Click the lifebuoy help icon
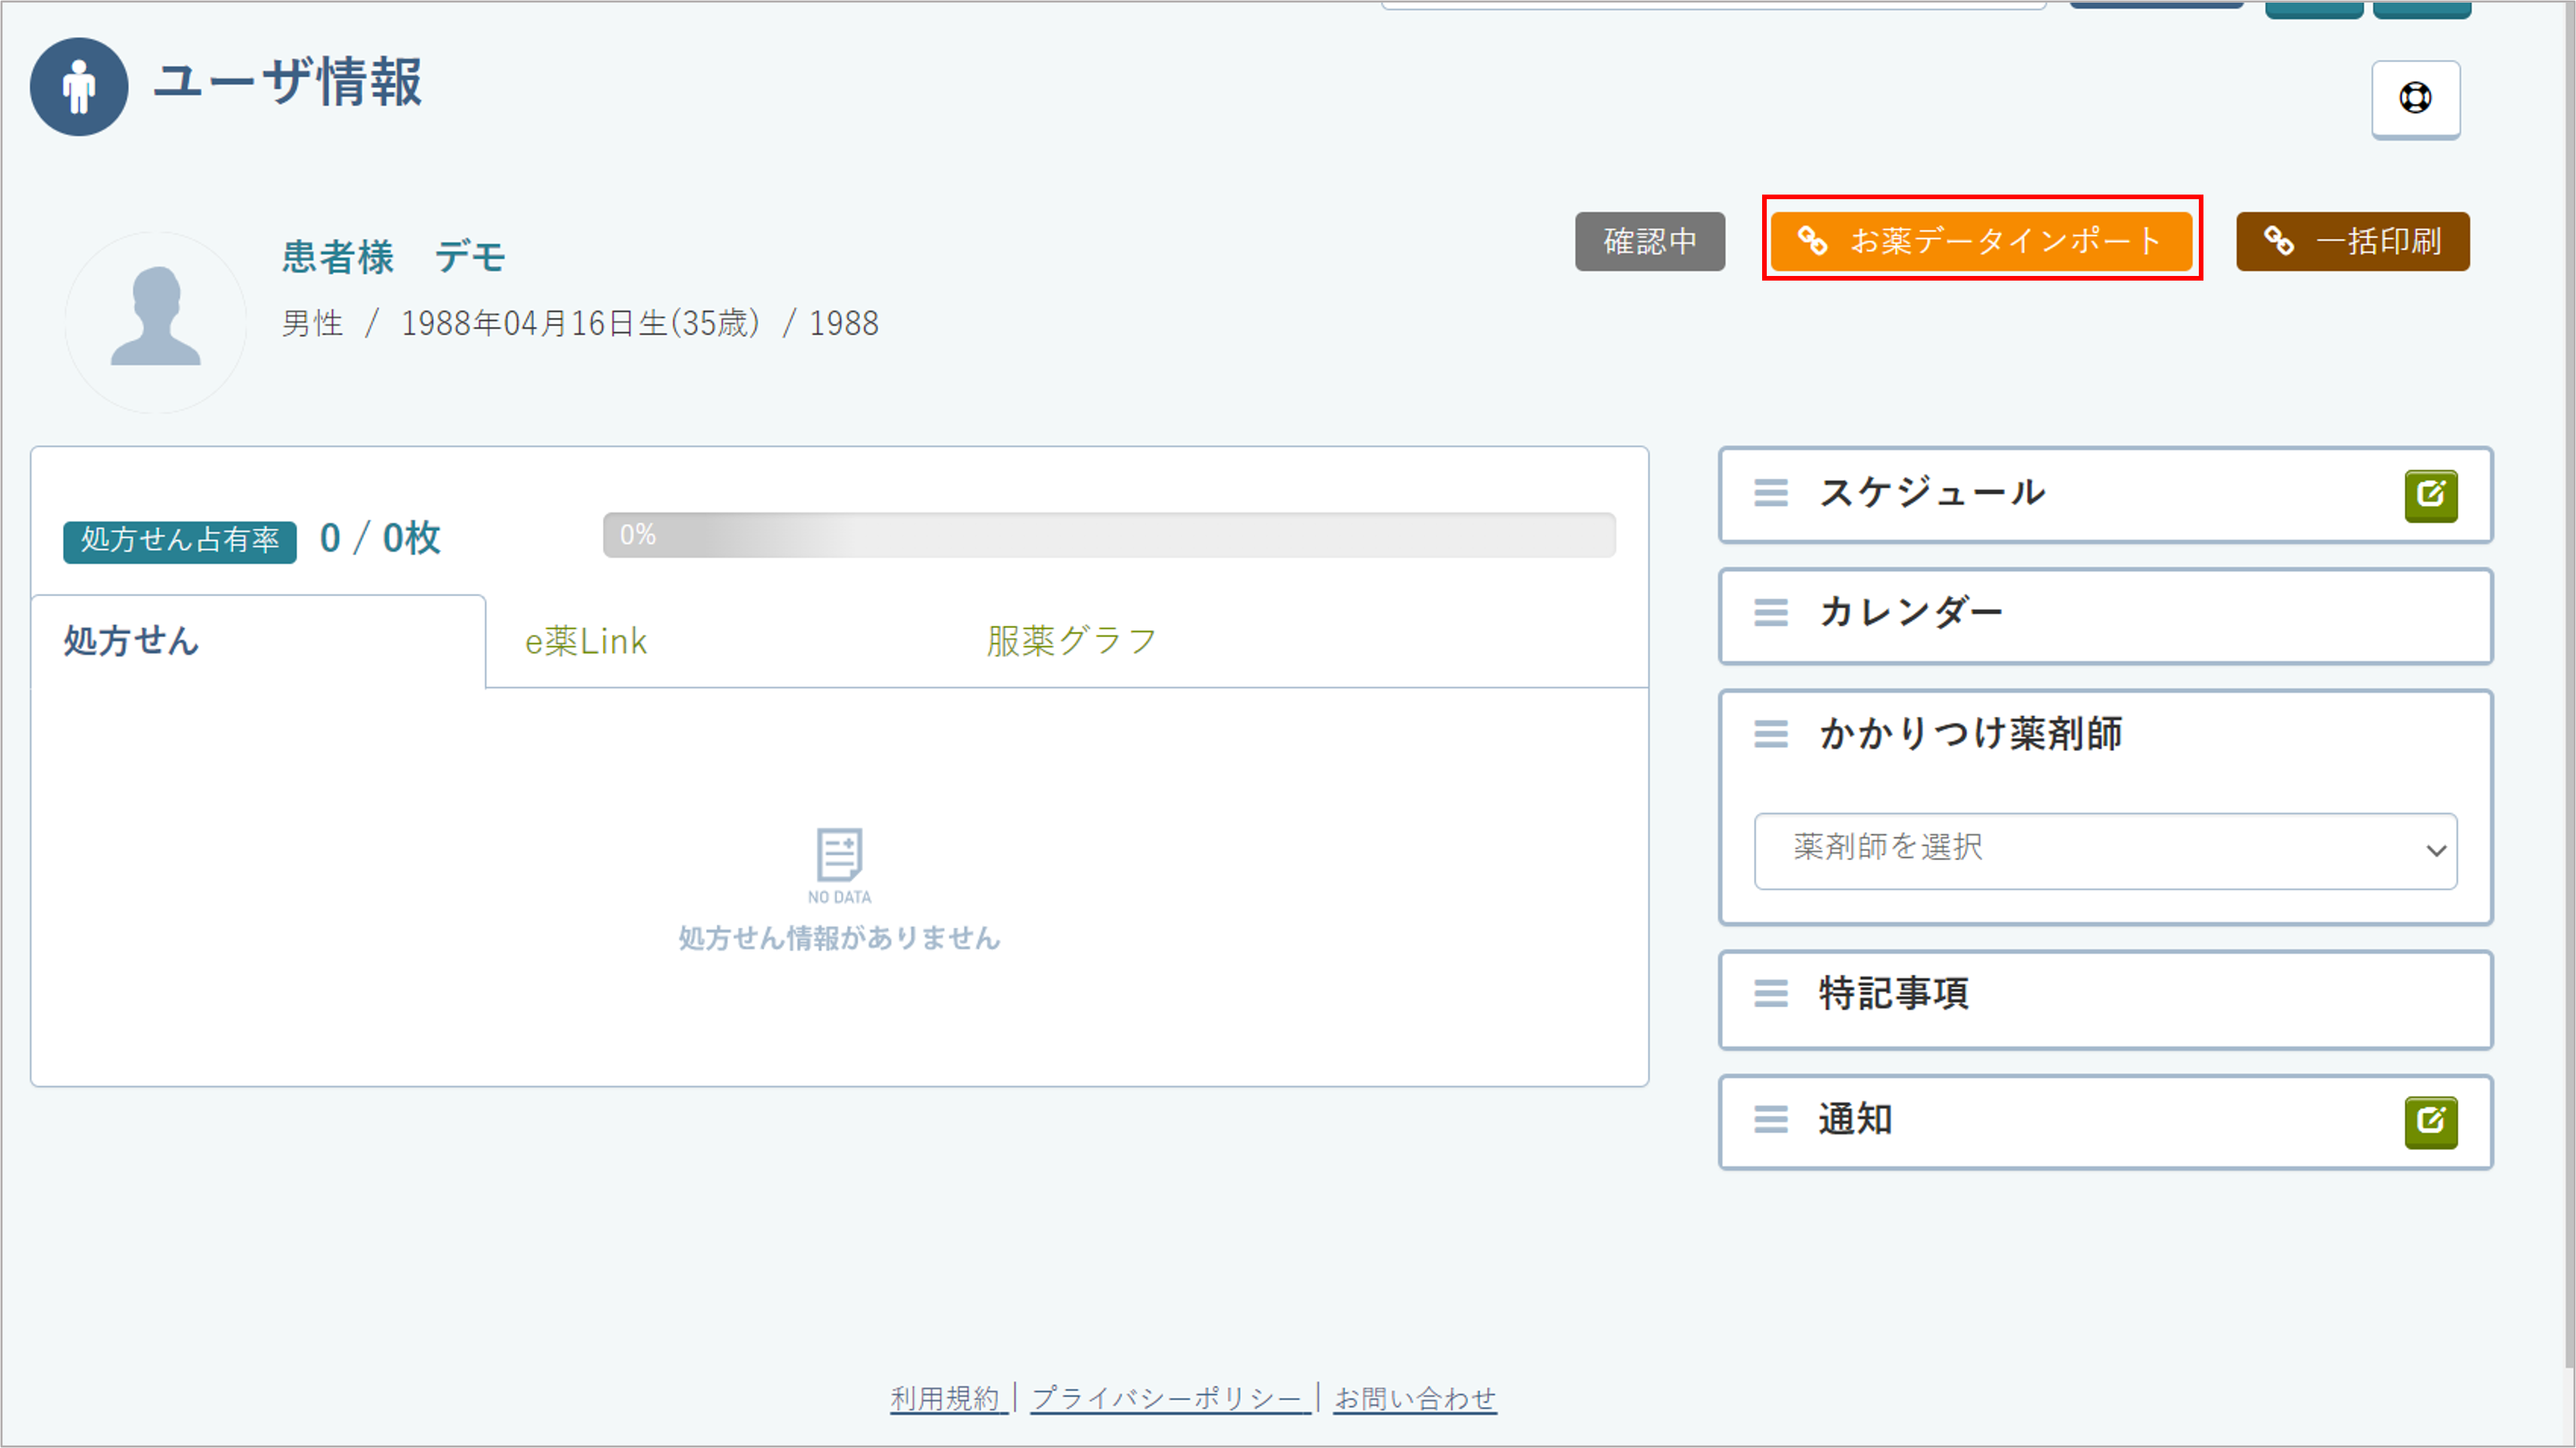 (2415, 98)
